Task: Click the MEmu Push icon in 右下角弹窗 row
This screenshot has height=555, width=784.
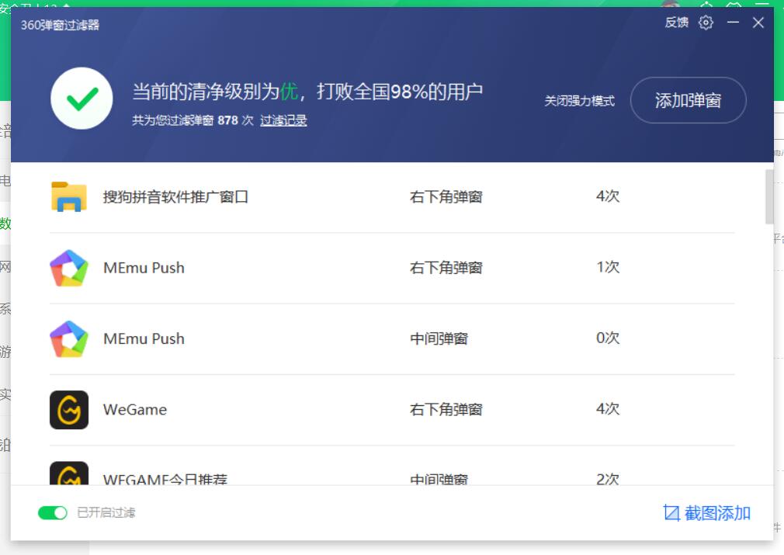Action: click(x=70, y=268)
